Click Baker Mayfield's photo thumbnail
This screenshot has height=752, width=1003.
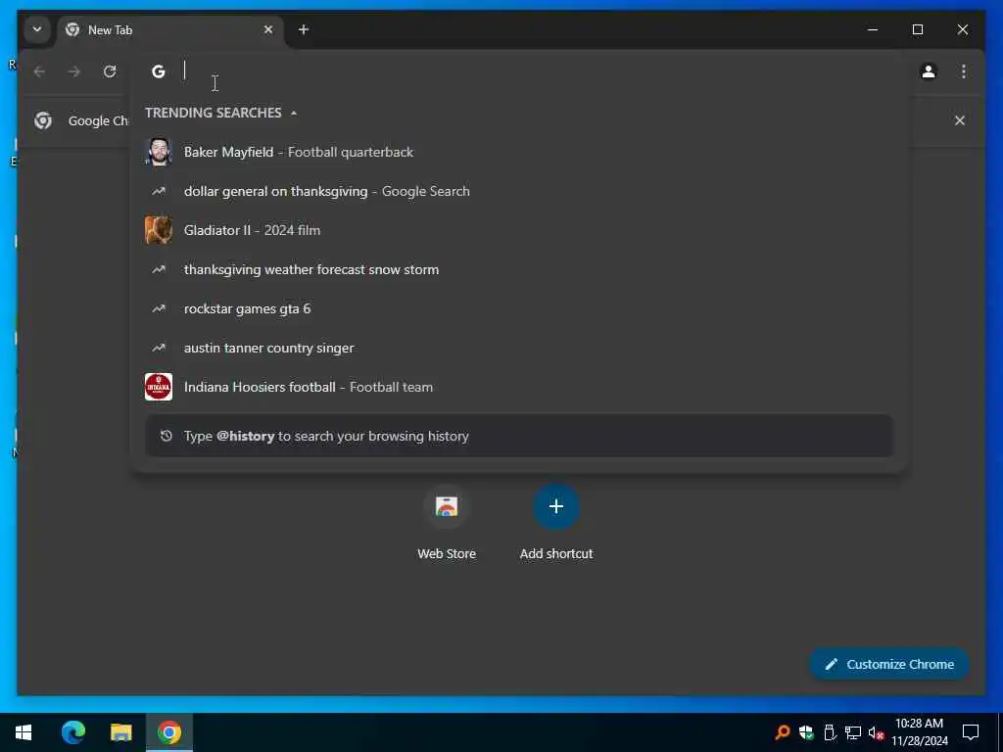click(158, 152)
